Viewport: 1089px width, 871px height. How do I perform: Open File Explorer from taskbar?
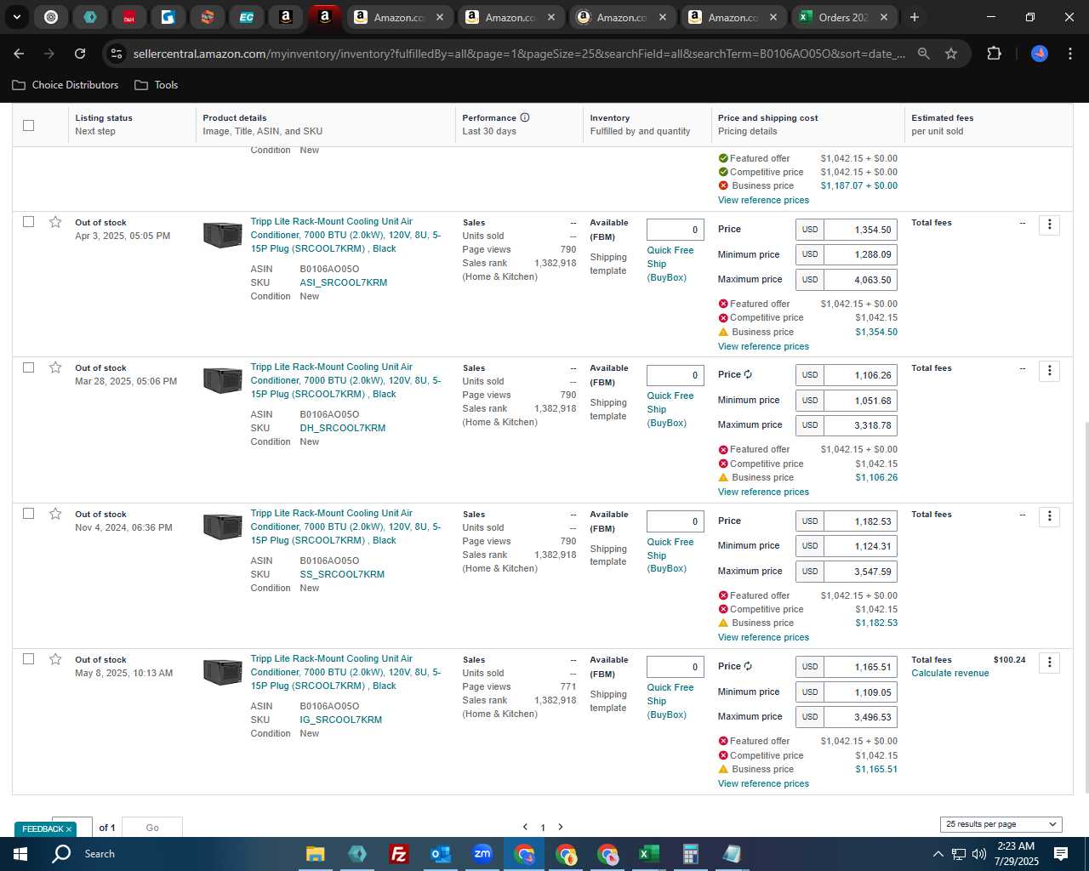tap(315, 854)
